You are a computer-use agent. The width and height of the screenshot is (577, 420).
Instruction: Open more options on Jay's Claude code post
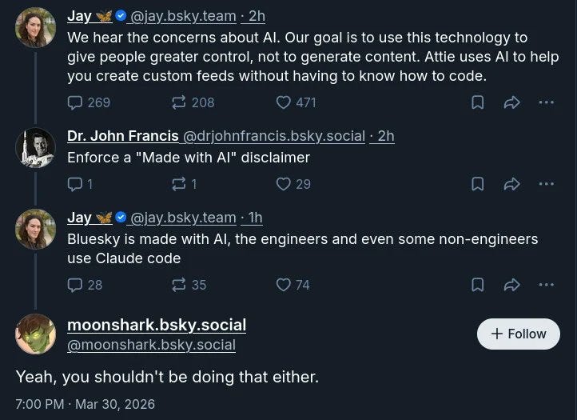tap(547, 285)
